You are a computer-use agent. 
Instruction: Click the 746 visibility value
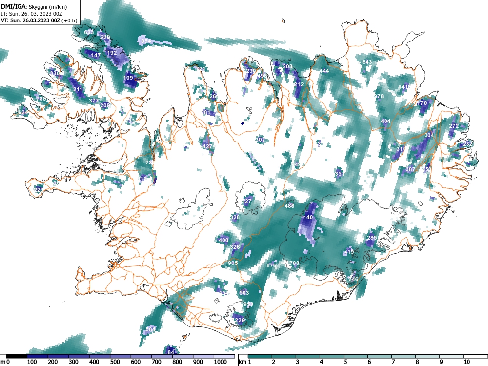click(353, 279)
